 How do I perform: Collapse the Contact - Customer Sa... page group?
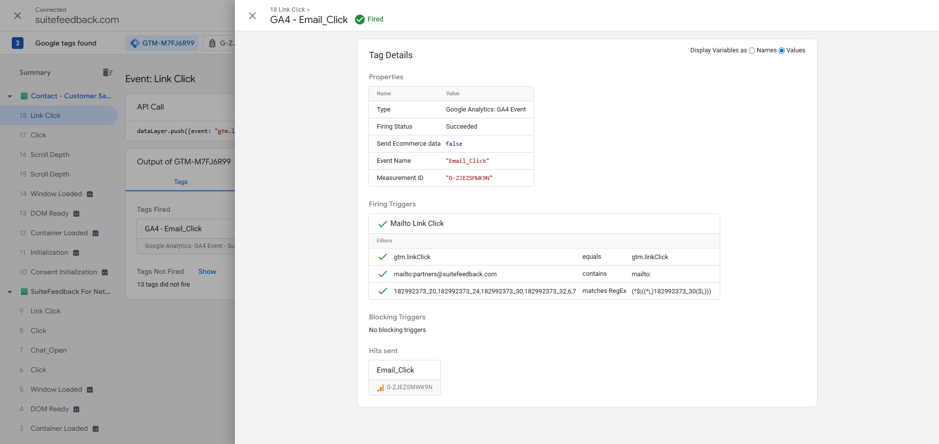[10, 96]
